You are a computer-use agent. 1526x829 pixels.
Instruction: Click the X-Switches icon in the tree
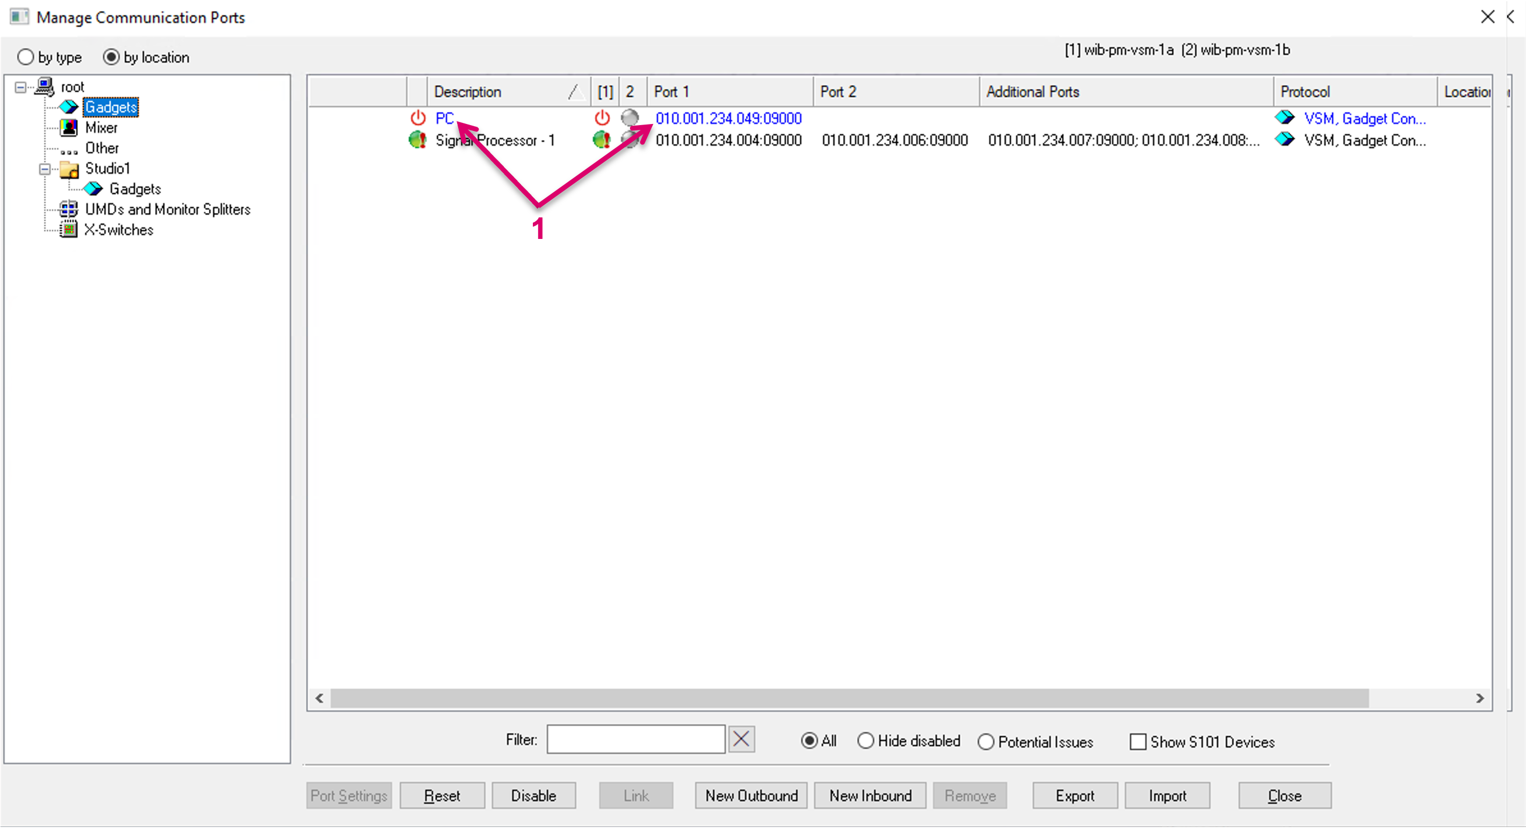click(x=69, y=229)
